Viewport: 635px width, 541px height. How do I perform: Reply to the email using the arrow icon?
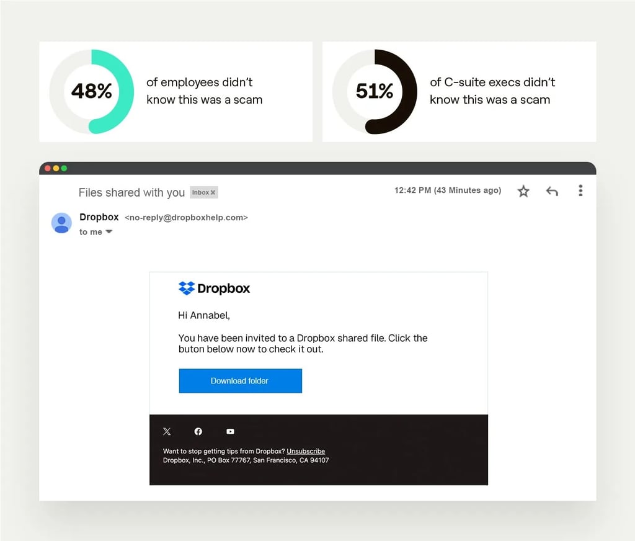pyautogui.click(x=552, y=191)
